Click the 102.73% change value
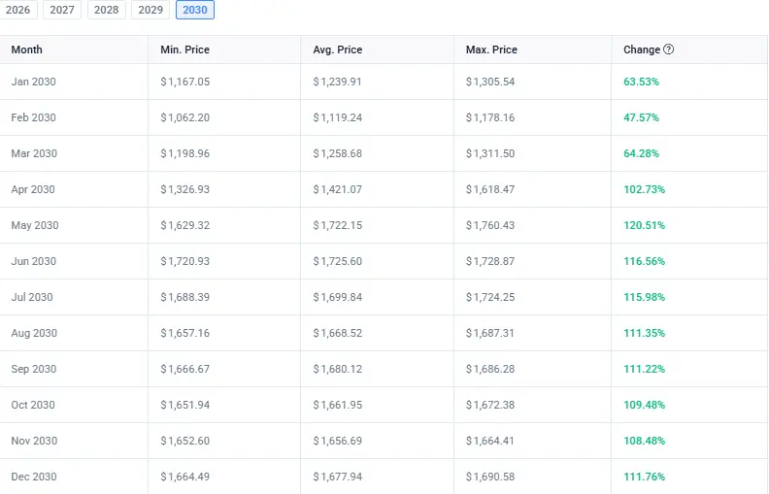Viewport: 769px width, 494px height. pyautogui.click(x=644, y=189)
